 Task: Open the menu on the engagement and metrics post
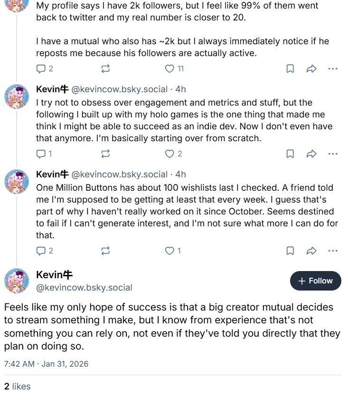point(333,154)
